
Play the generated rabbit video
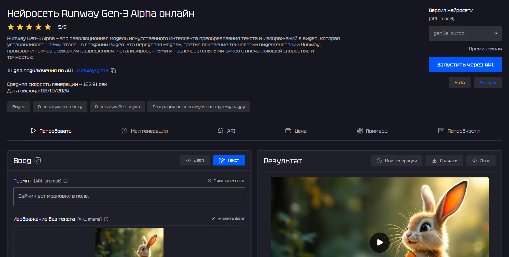pos(380,242)
